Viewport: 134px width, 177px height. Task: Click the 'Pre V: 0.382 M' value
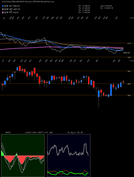pos(107,8)
